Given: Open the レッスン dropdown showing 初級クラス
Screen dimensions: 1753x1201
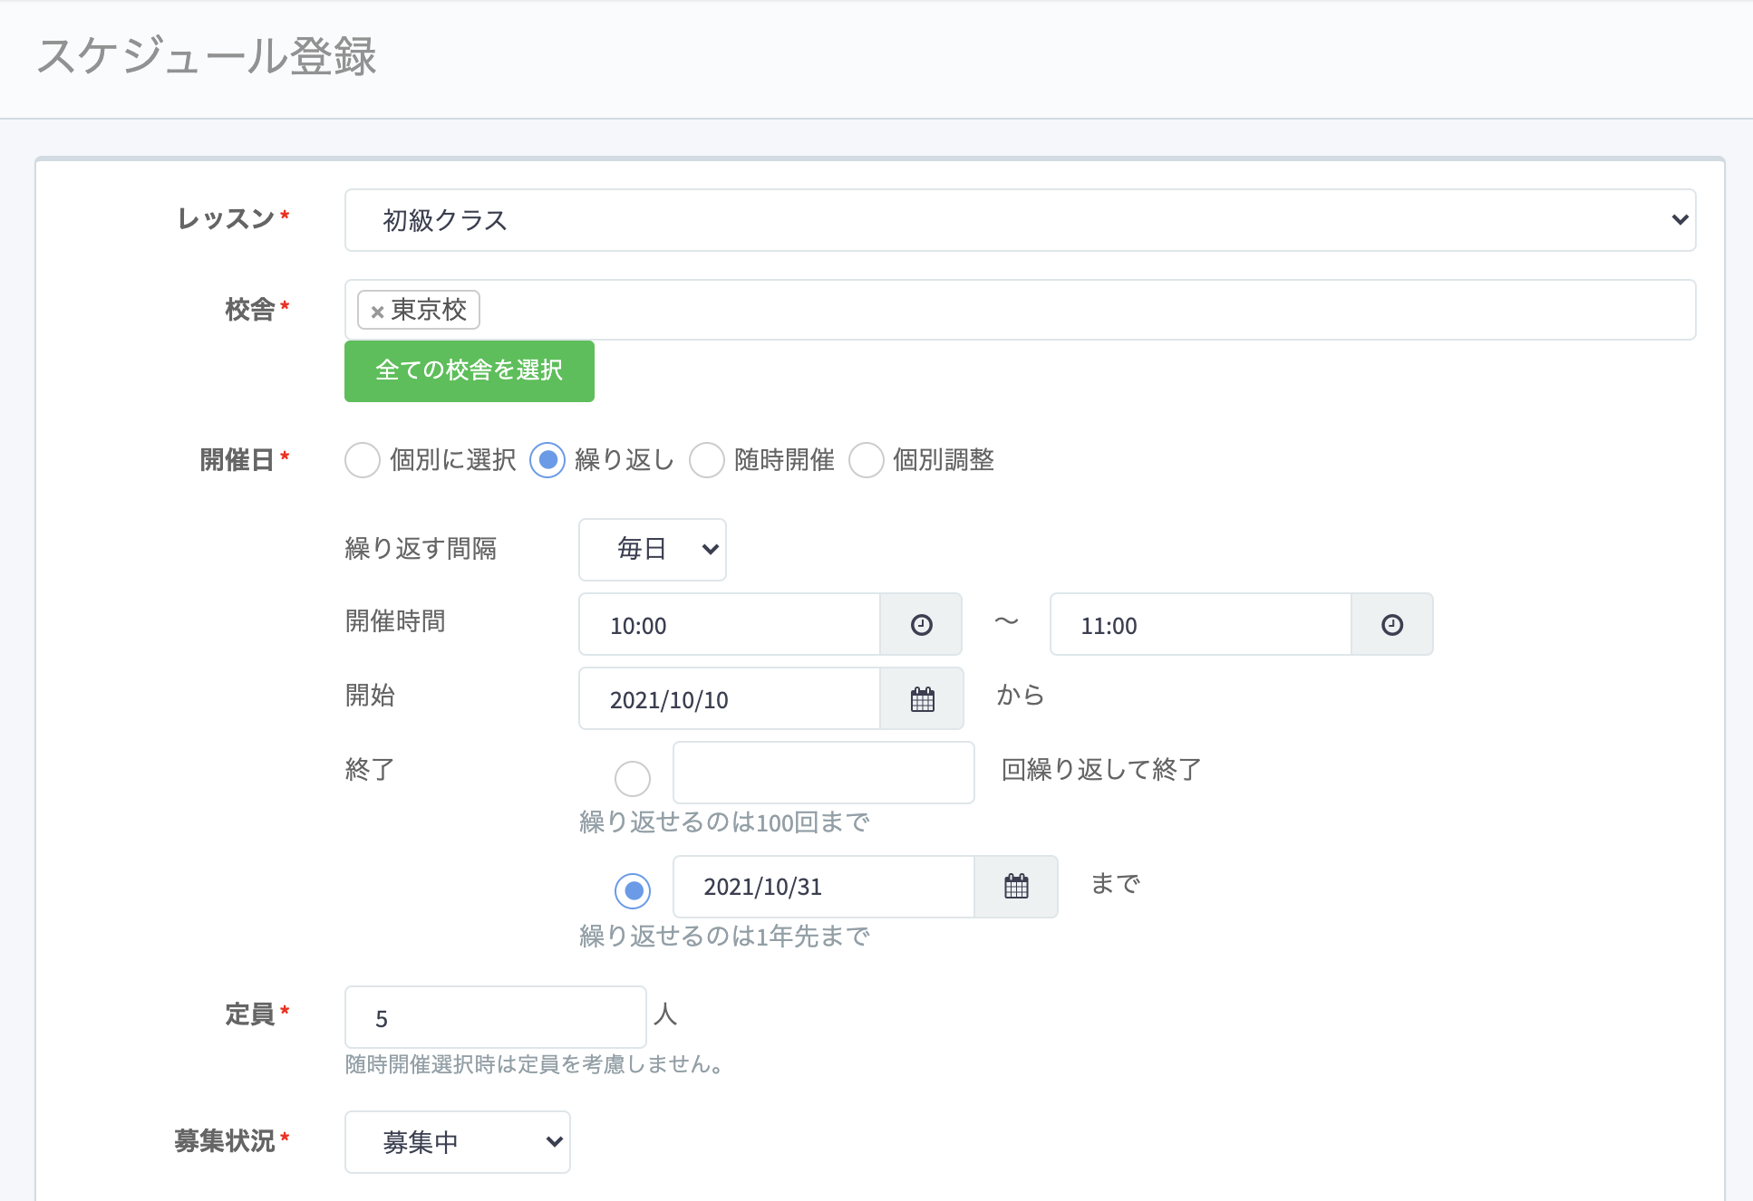Looking at the screenshot, I should [x=1020, y=220].
